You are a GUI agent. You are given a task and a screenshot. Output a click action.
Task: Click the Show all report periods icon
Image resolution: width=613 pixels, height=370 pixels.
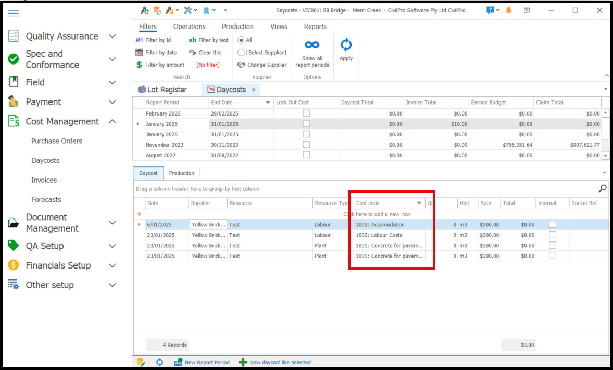click(x=312, y=45)
